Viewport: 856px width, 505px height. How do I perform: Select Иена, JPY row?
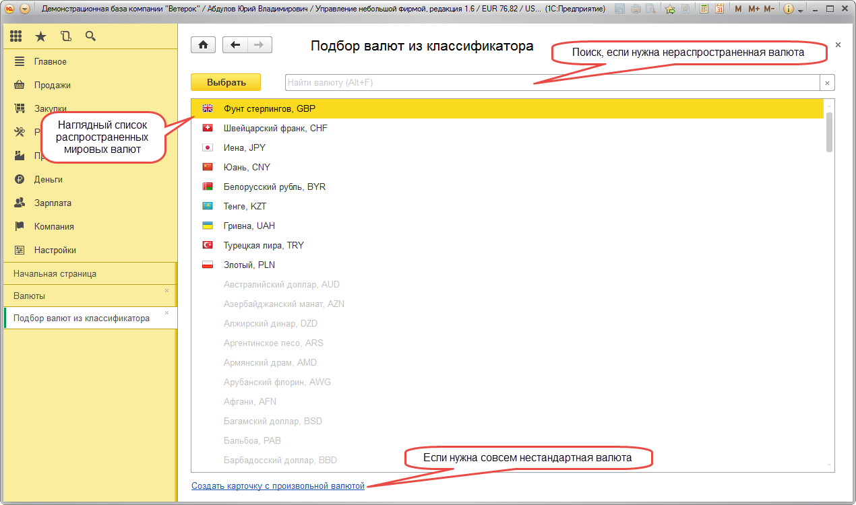[508, 147]
